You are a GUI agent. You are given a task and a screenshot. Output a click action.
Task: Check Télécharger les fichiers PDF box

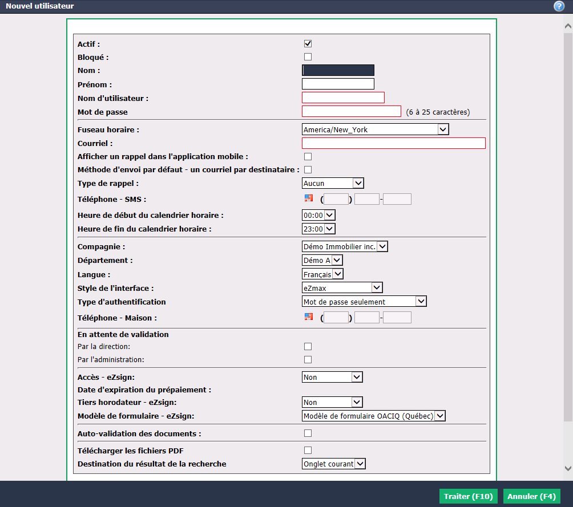pyautogui.click(x=308, y=451)
